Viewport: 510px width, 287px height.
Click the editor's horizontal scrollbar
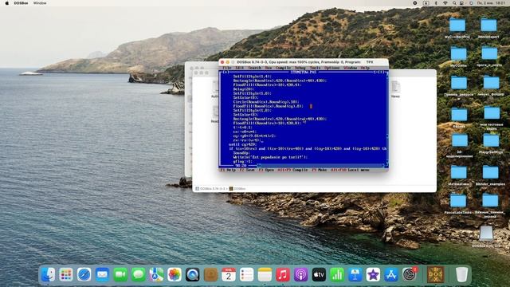point(320,166)
